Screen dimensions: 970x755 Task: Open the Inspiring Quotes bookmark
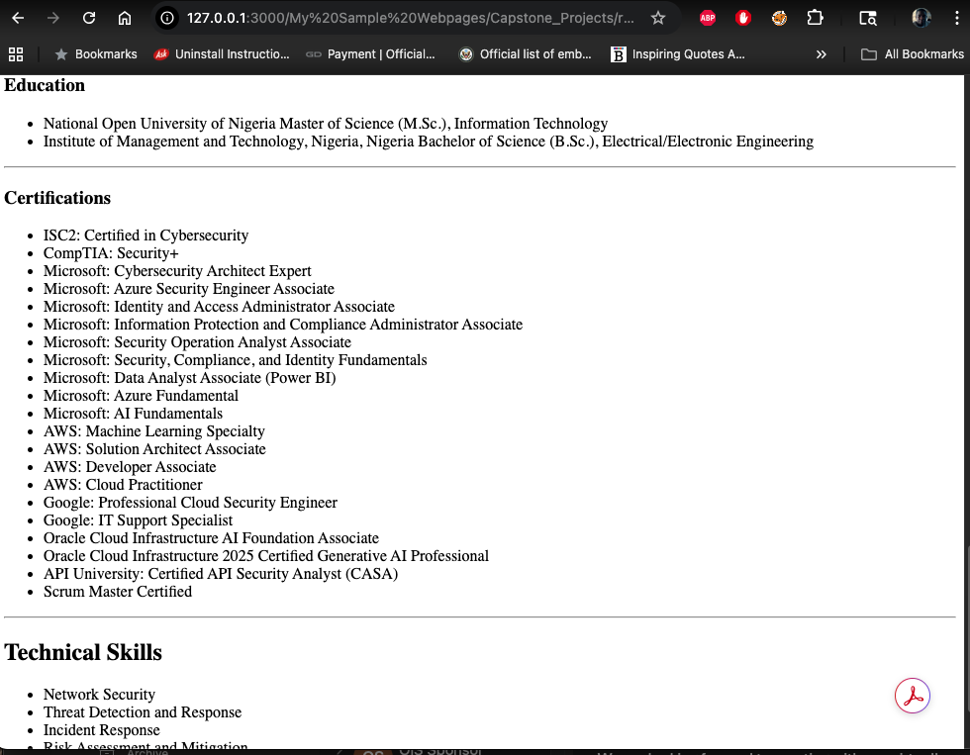point(678,54)
